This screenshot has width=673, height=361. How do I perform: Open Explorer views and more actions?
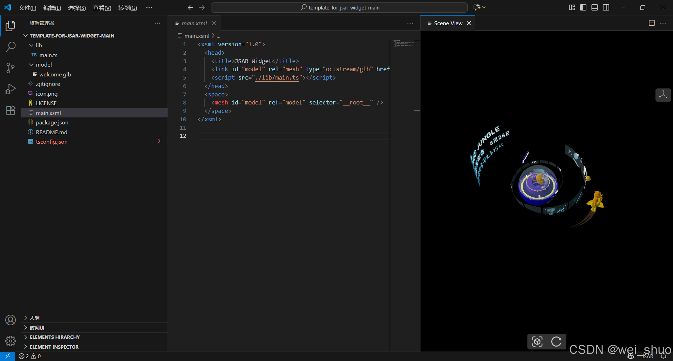coord(157,23)
